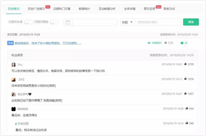Go to 互动数据分析 tab

click(x=107, y=9)
